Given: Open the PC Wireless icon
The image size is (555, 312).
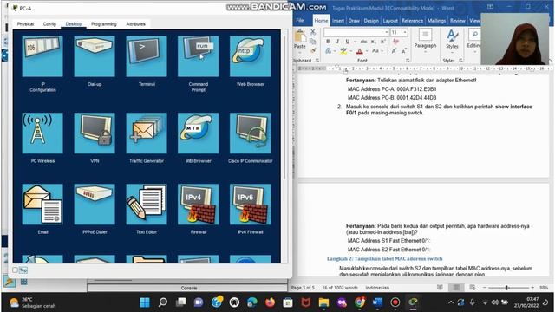Looking at the screenshot, I should 42,133.
